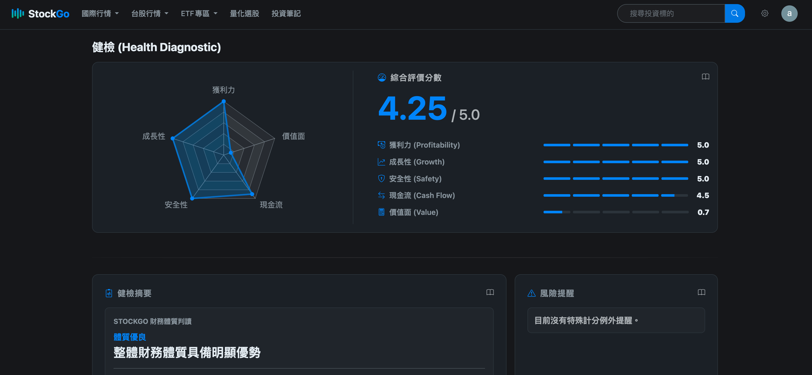Click the 成長性 (Growth) score bar
812x375 pixels.
(x=616, y=162)
